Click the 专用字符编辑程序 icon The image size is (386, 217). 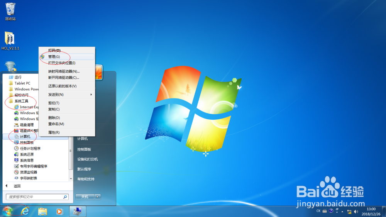(x=16, y=166)
